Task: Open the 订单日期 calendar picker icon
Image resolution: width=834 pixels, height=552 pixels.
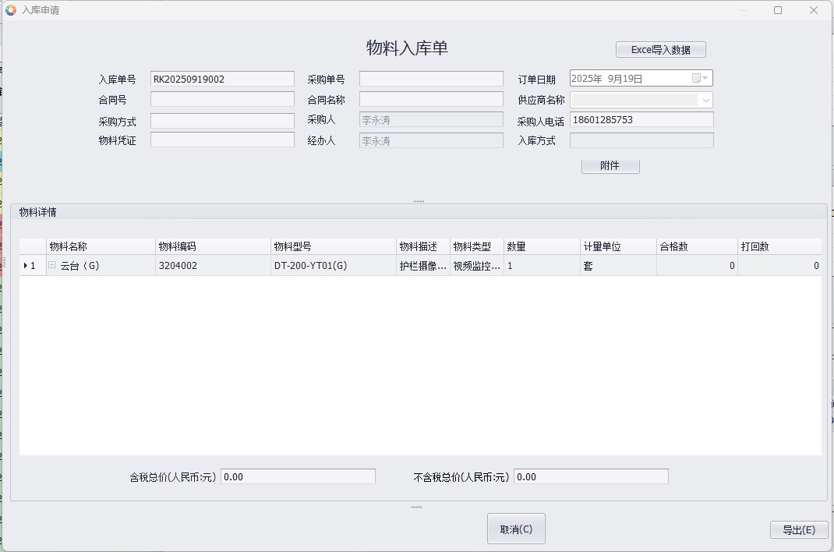Action: (696, 78)
